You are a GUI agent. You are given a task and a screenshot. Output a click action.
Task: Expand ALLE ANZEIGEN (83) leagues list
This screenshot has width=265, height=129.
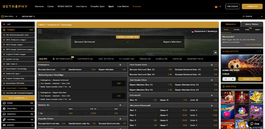point(18,98)
